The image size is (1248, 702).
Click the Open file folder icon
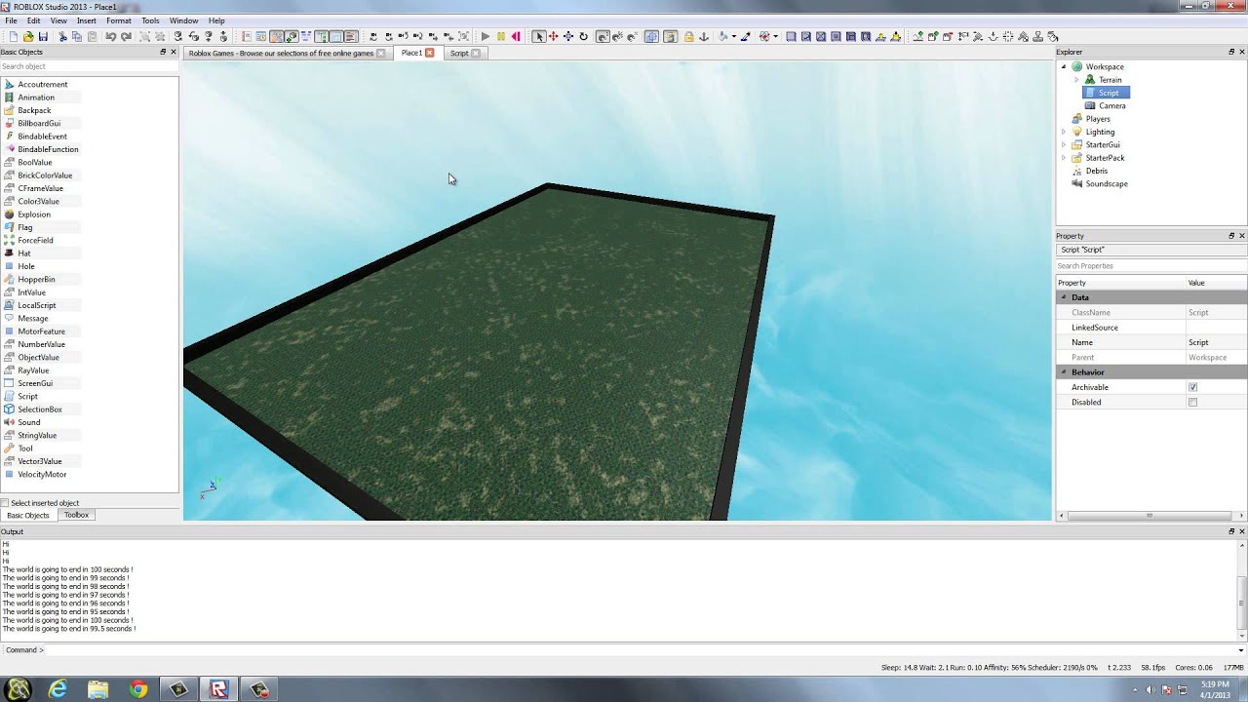(x=28, y=36)
